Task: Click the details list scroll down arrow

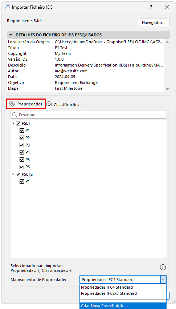Action: pyautogui.click(x=167, y=89)
